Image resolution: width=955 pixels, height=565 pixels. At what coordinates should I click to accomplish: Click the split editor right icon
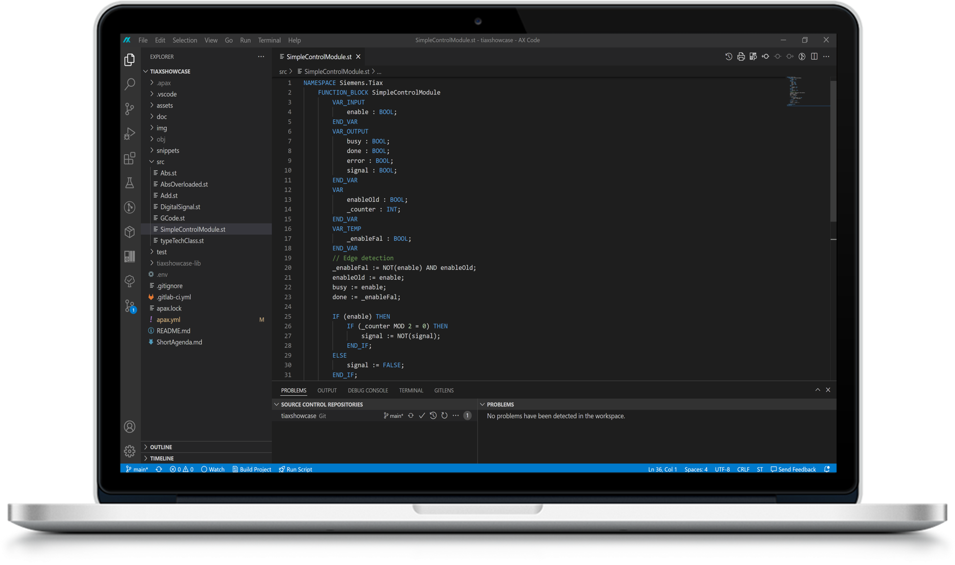[x=814, y=56]
